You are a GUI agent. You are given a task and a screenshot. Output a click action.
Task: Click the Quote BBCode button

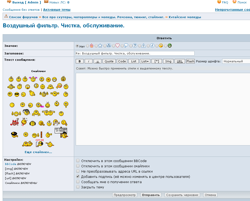109,61
